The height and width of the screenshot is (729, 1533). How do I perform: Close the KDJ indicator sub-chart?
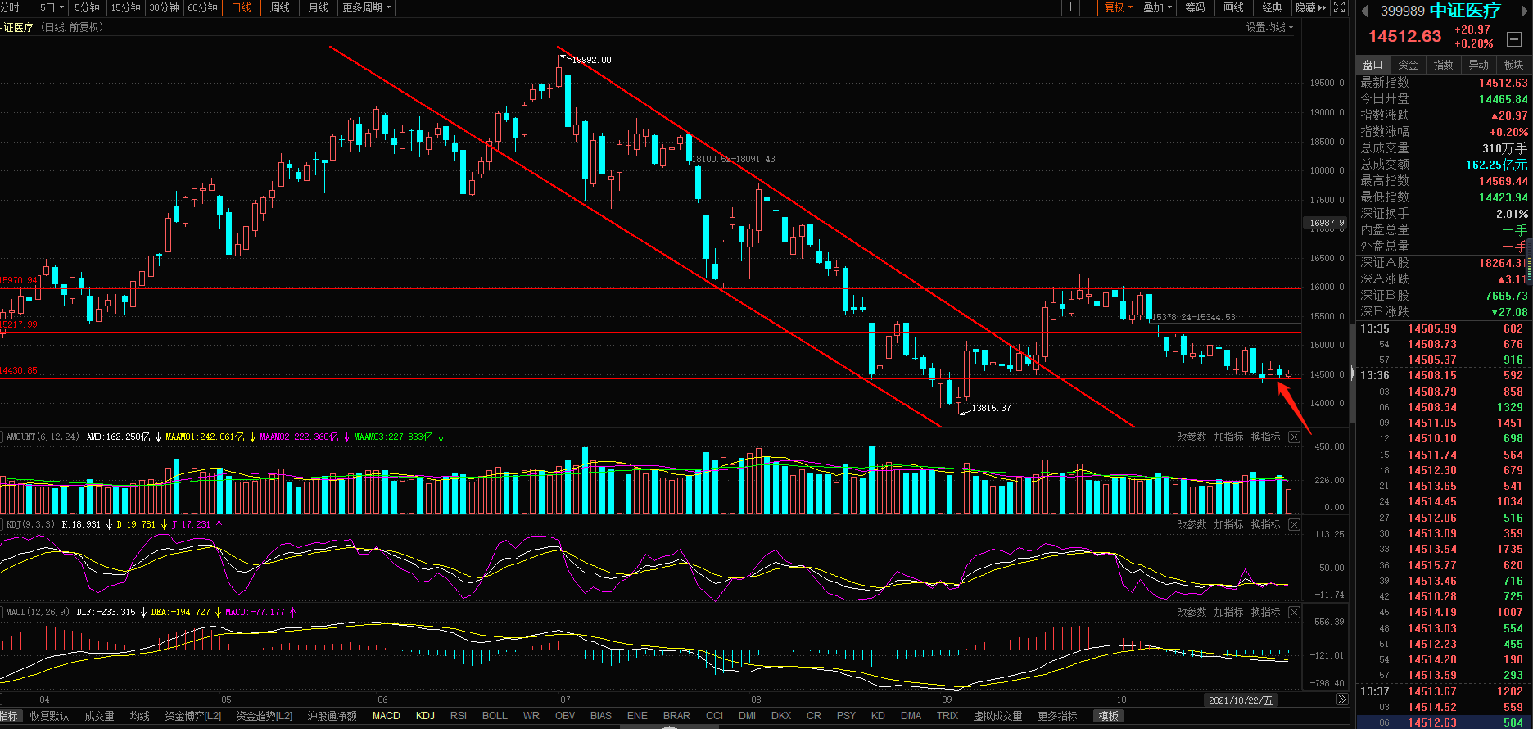pyautogui.click(x=1294, y=525)
